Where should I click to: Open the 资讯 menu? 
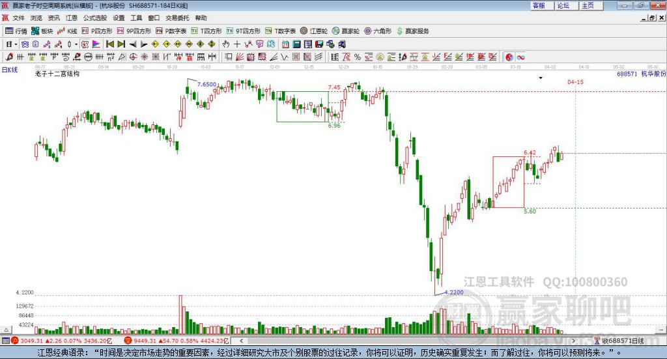coord(53,18)
